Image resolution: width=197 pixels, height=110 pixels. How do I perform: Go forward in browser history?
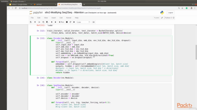[x=12, y=8]
